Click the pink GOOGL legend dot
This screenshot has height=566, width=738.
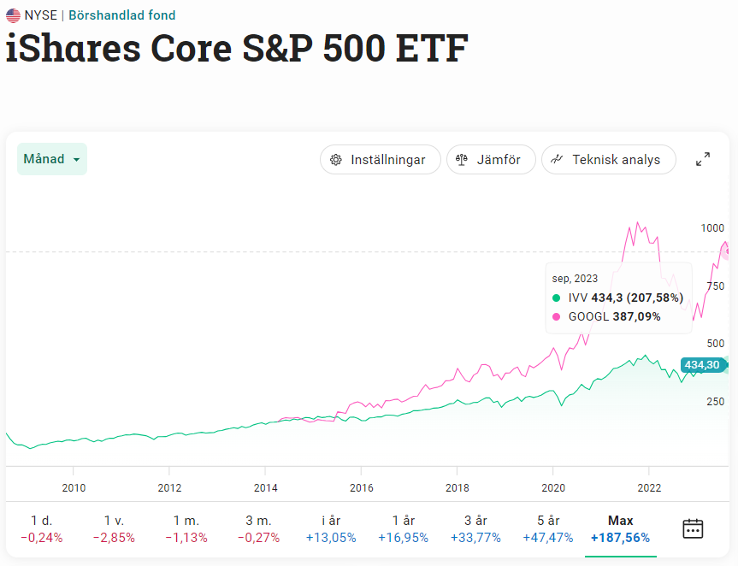coord(557,316)
